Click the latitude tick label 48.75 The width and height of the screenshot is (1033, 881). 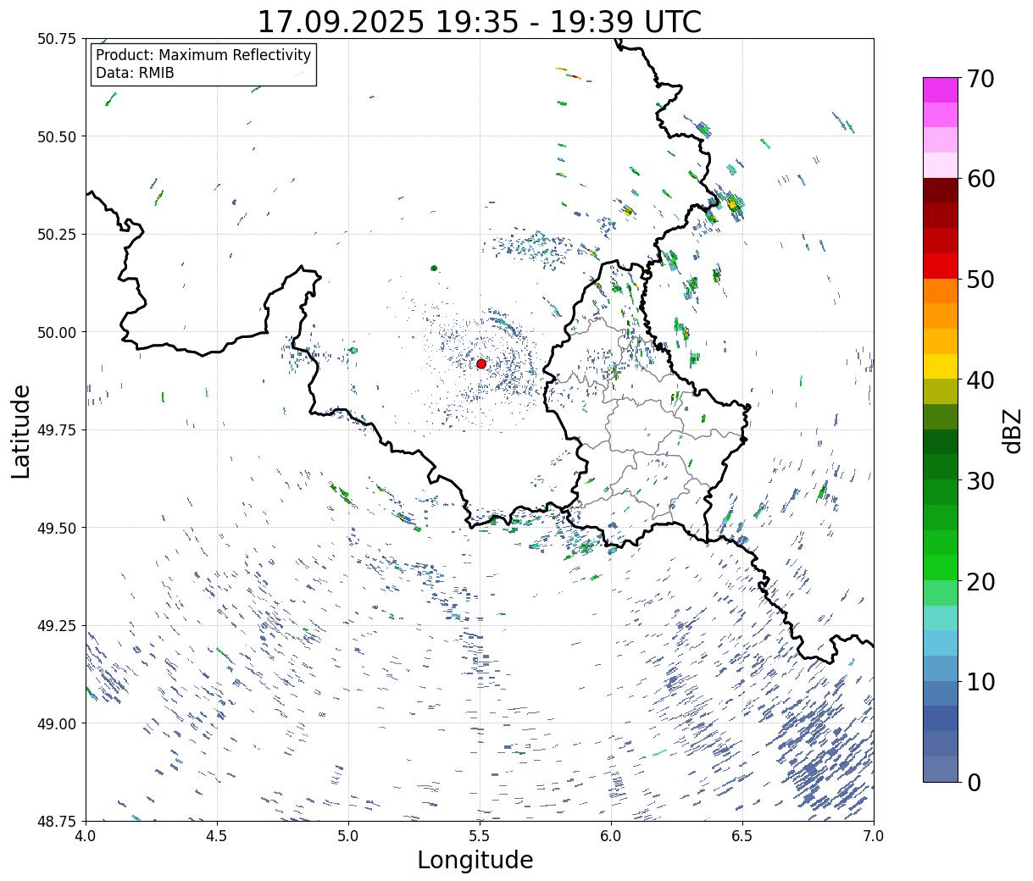(x=57, y=821)
